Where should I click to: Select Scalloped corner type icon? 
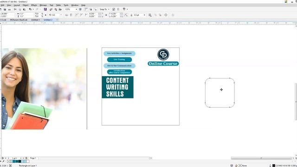(x=82, y=15)
